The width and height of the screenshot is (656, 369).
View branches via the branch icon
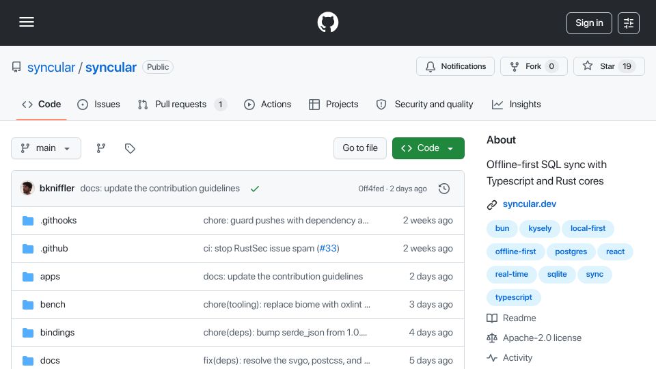101,148
